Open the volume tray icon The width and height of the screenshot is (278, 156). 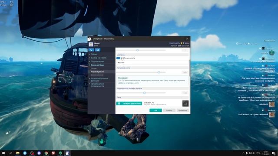point(254,153)
